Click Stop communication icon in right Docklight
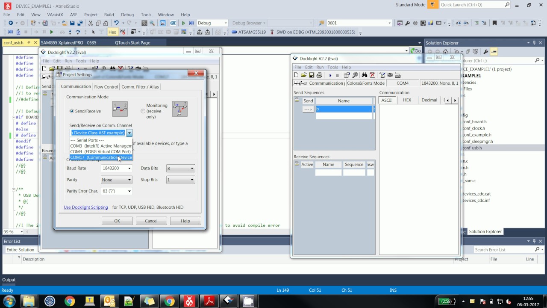The image size is (547, 308). coord(337,75)
